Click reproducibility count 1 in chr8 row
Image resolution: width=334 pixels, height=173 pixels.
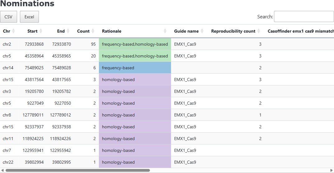(260, 115)
